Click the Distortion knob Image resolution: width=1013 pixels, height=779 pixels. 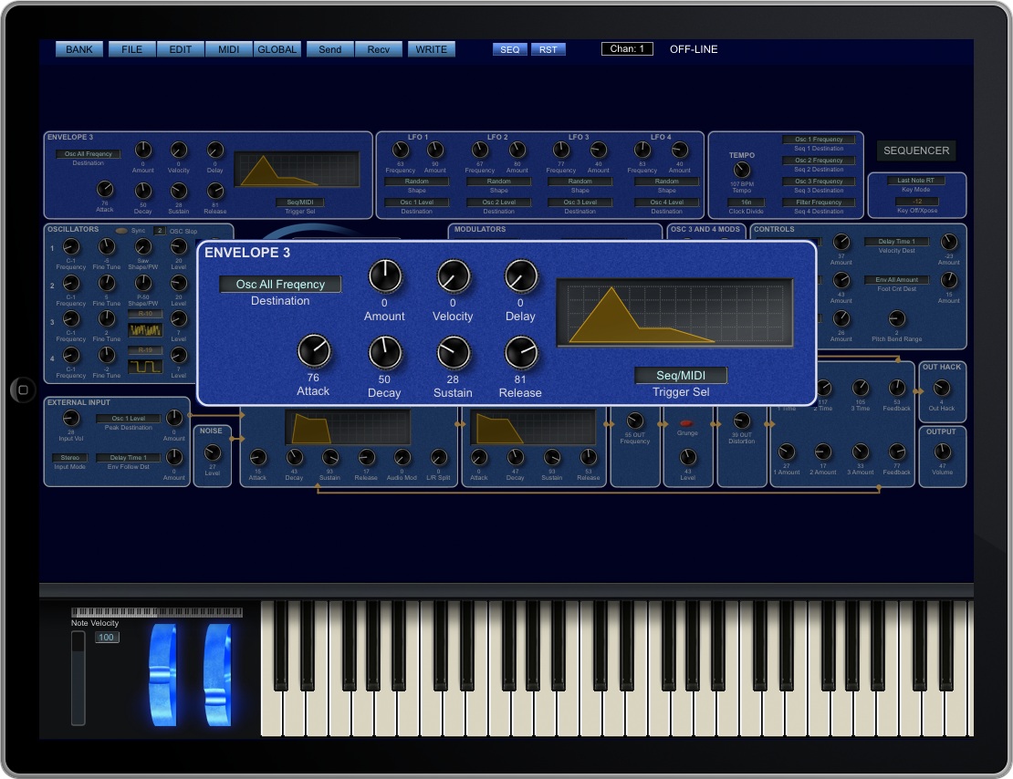tap(742, 421)
